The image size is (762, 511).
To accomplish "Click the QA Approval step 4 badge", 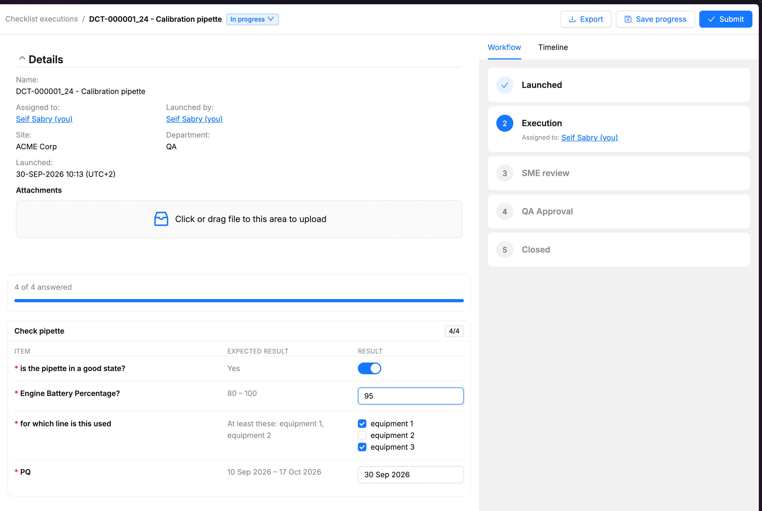I will (505, 211).
